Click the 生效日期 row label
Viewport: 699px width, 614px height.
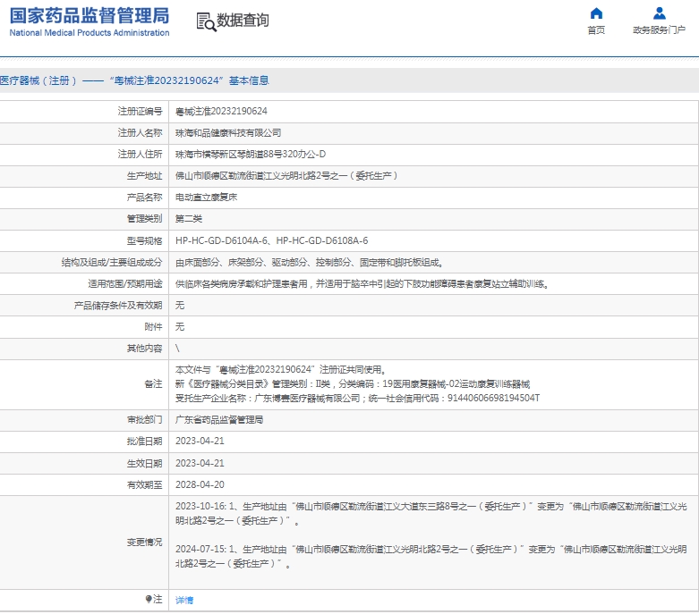coord(144,464)
